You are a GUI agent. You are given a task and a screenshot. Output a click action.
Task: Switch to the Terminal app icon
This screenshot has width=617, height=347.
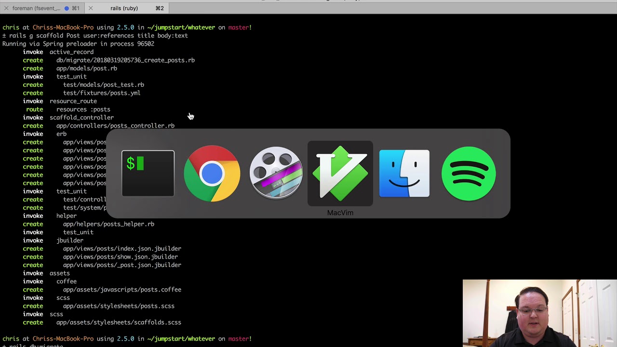coord(148,173)
